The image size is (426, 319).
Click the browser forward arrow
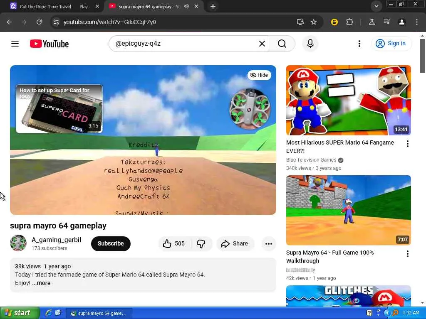24,22
